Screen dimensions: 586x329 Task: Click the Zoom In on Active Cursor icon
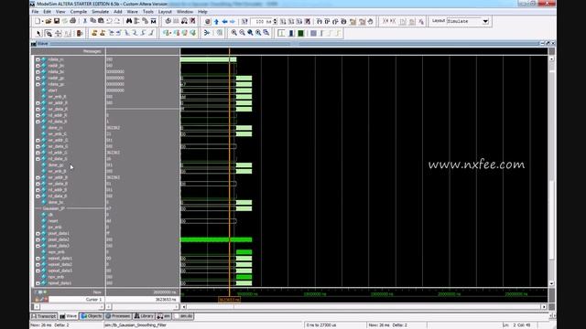(x=258, y=33)
